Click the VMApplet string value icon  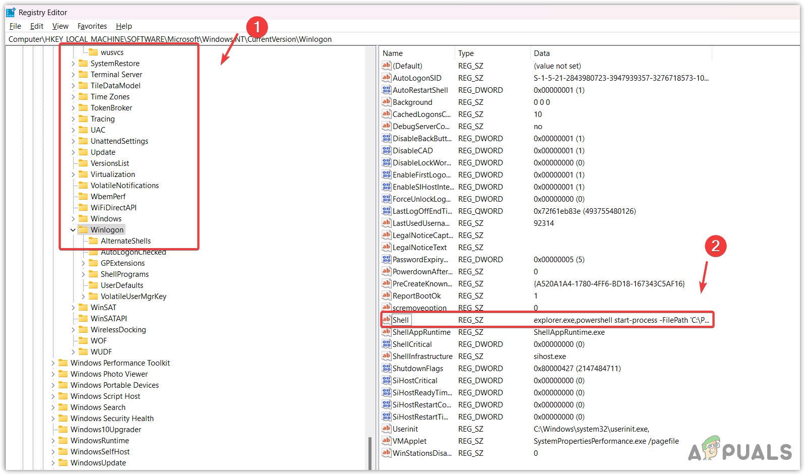pos(387,441)
